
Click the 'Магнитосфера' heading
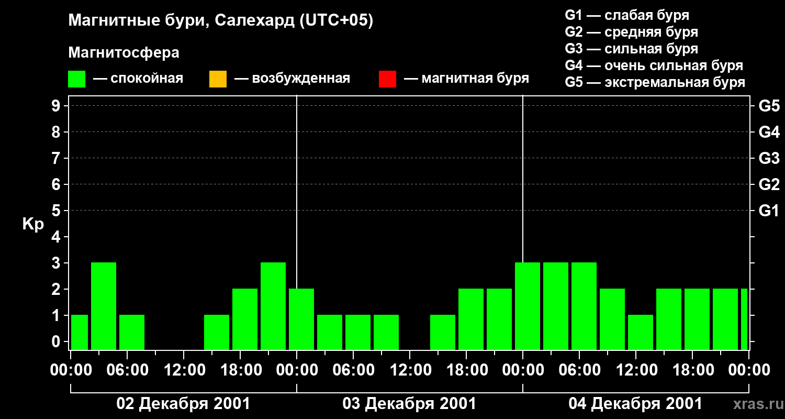[124, 53]
